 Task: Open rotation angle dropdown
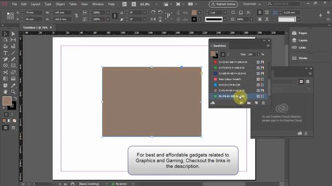tap(145, 12)
